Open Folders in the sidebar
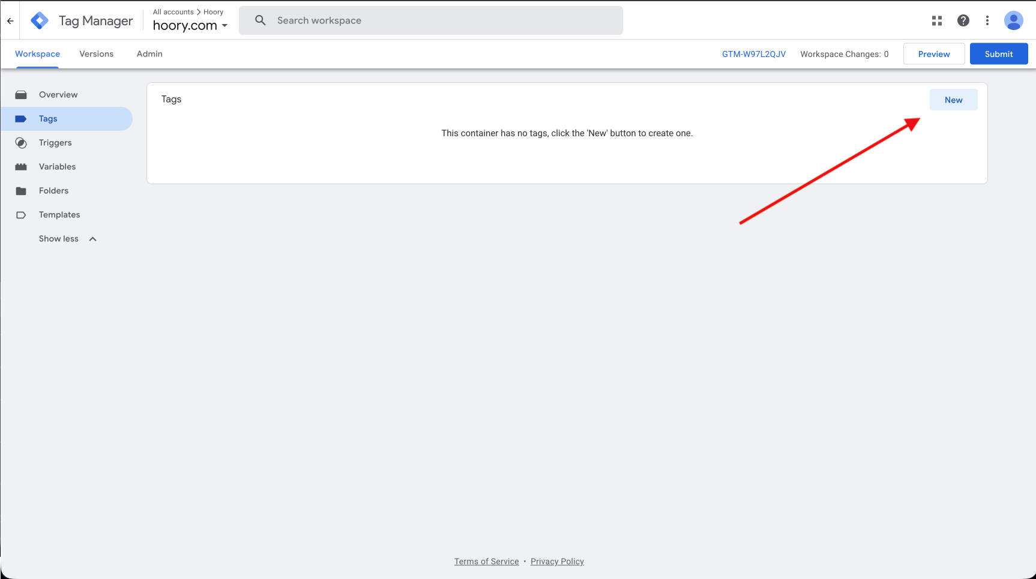 (67, 191)
